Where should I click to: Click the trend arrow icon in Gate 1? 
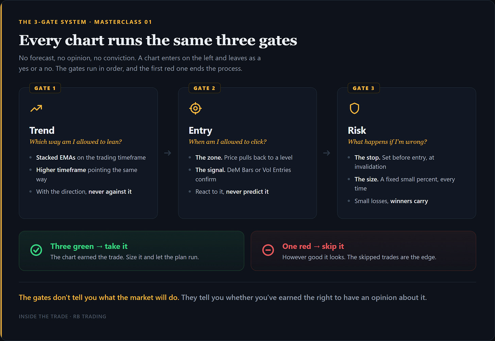pos(36,108)
